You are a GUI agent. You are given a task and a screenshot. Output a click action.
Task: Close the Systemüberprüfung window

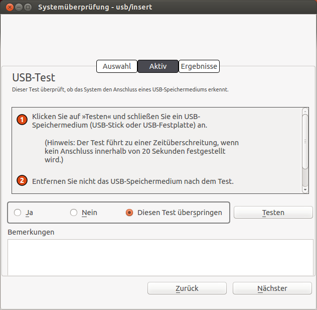pyautogui.click(x=9, y=8)
